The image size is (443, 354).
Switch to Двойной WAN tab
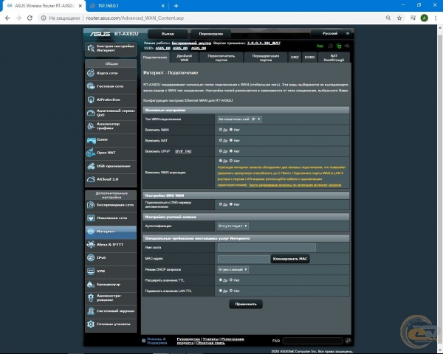click(x=184, y=58)
